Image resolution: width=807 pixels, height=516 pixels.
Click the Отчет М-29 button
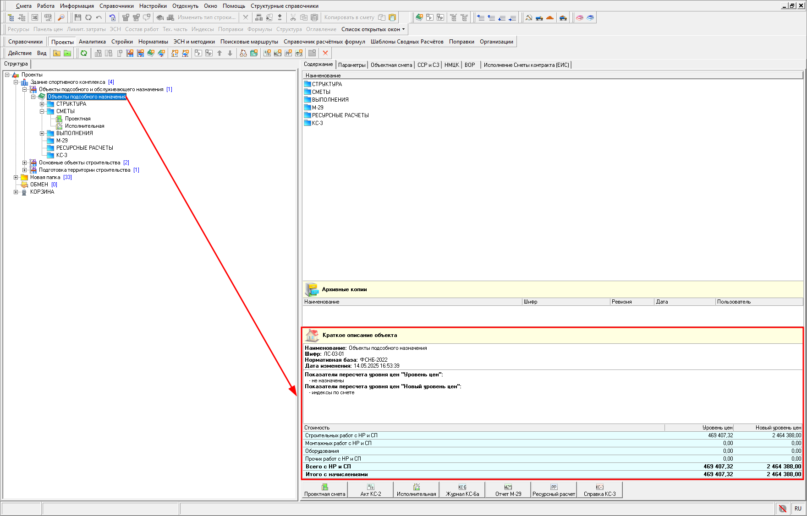click(508, 489)
